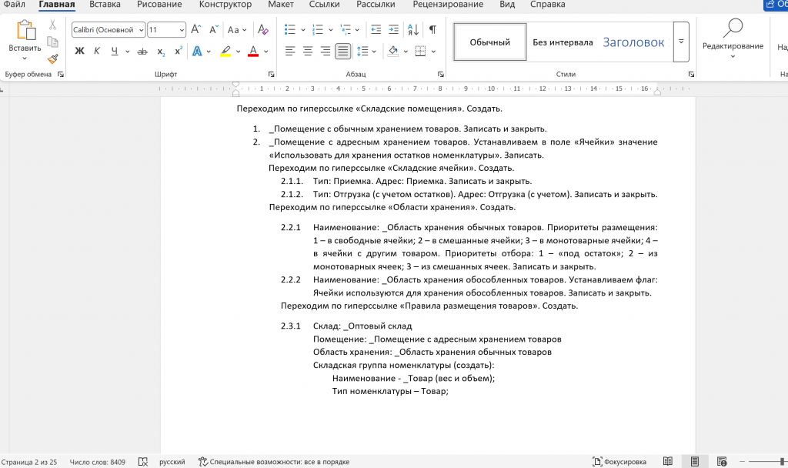Open Буфер обмена dialog launcher
Image resolution: width=788 pixels, height=468 pixels.
click(x=61, y=75)
